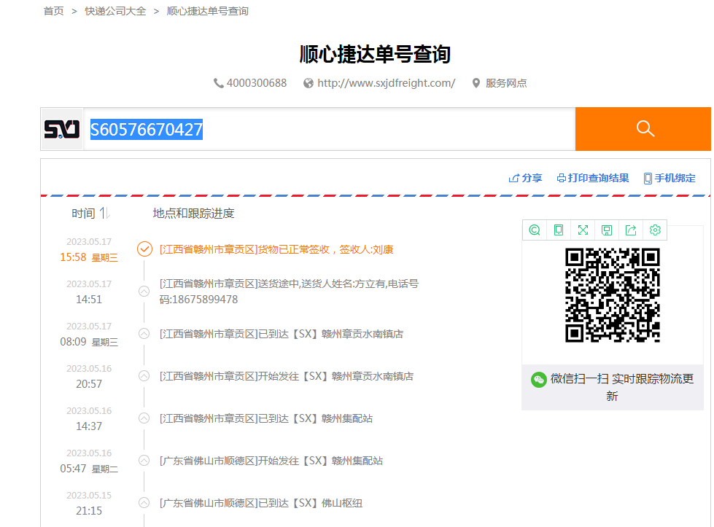The width and height of the screenshot is (714, 527).
Task: Click the circle marker on the 已到达 佛山枢纽 row
Action: click(x=144, y=503)
